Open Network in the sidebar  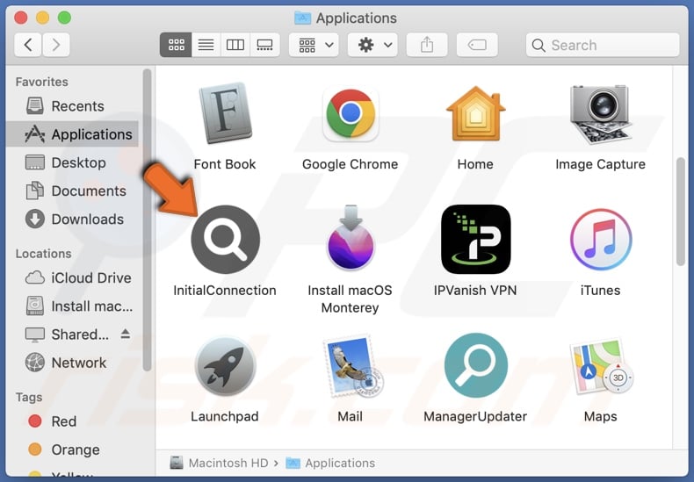click(x=73, y=363)
